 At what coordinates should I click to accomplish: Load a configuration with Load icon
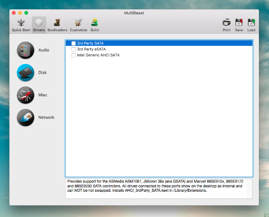(x=251, y=22)
